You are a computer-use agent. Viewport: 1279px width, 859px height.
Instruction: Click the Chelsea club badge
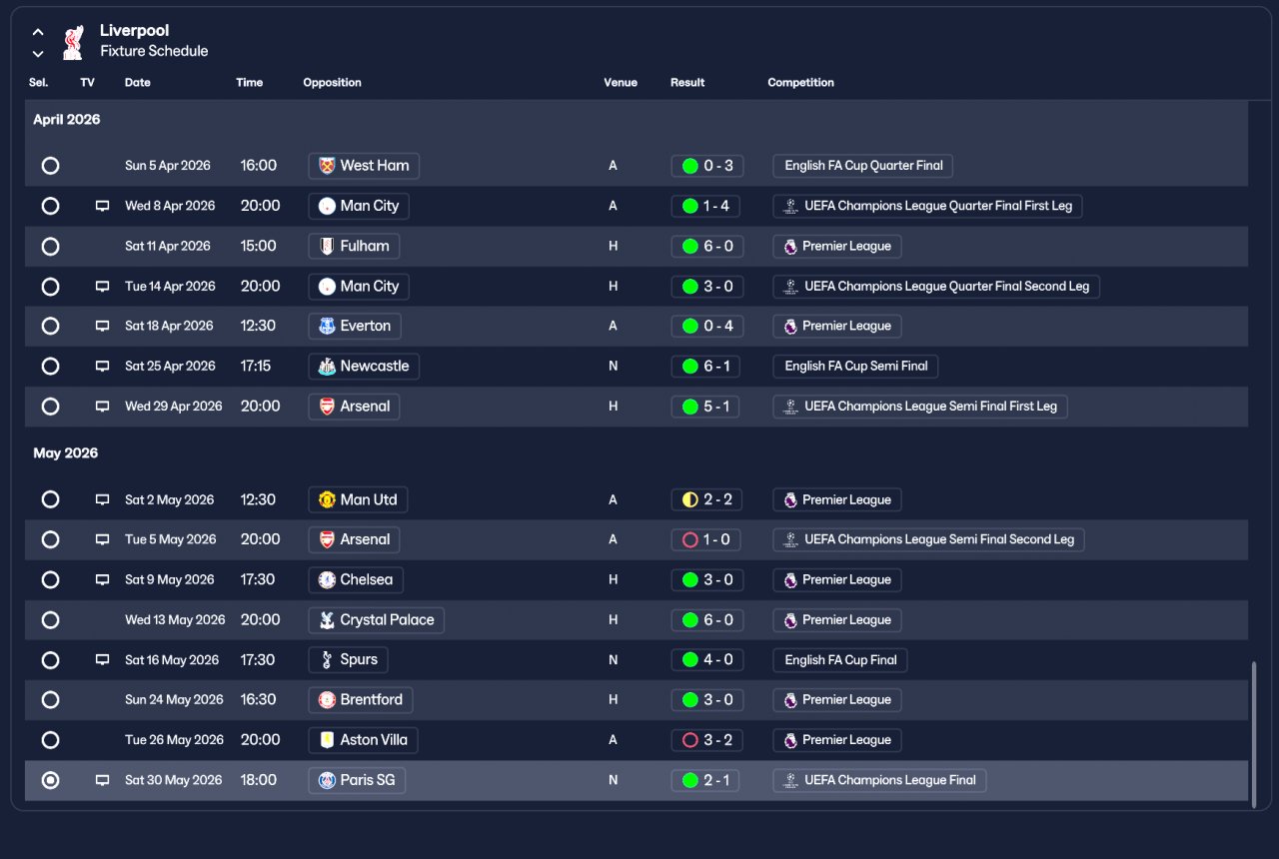[327, 579]
